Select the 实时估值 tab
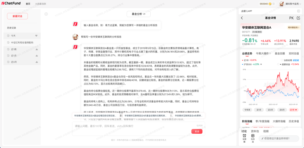 pos(294,53)
